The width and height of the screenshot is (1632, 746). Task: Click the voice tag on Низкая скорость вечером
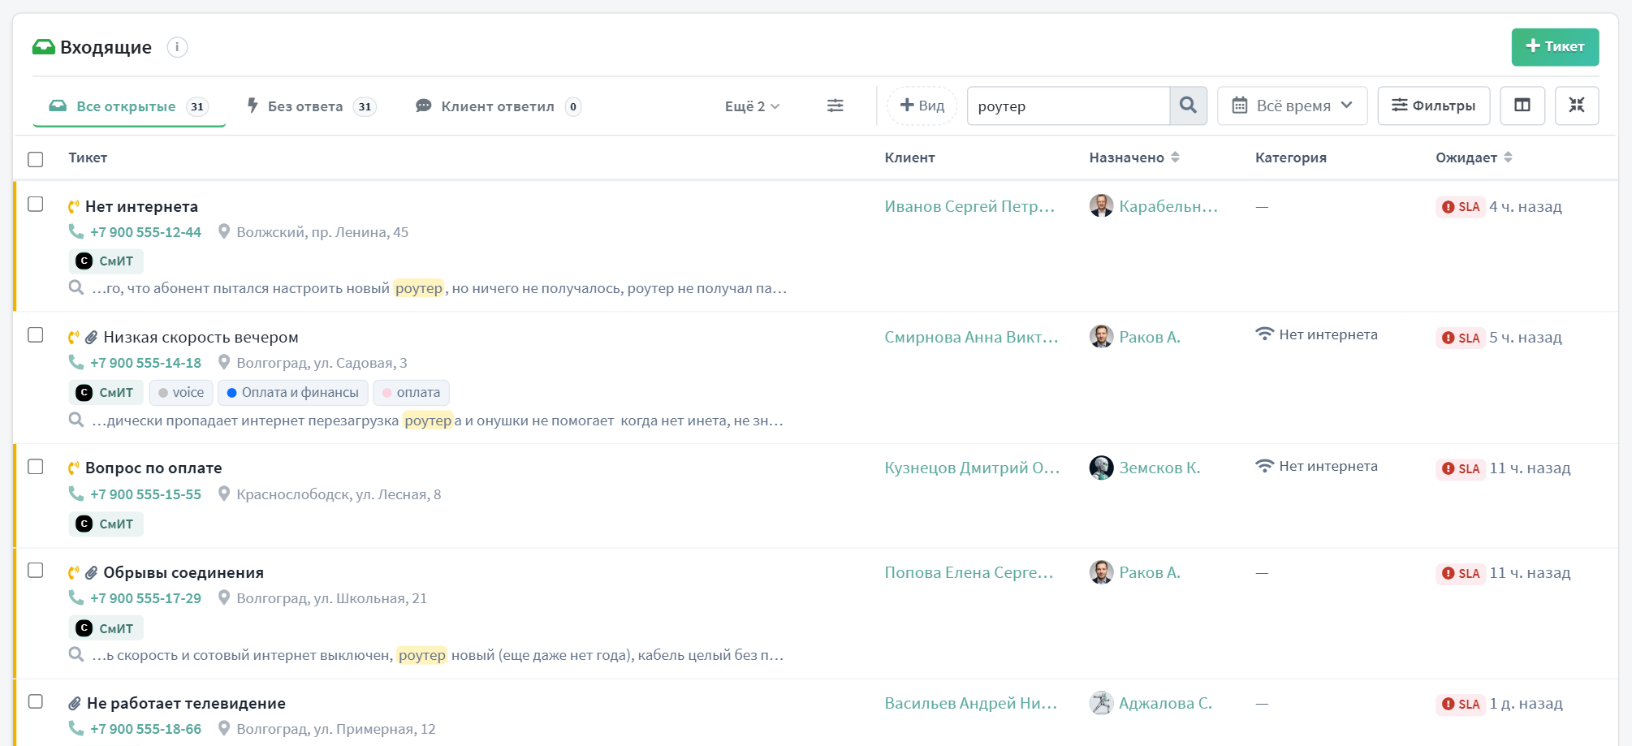(x=181, y=392)
